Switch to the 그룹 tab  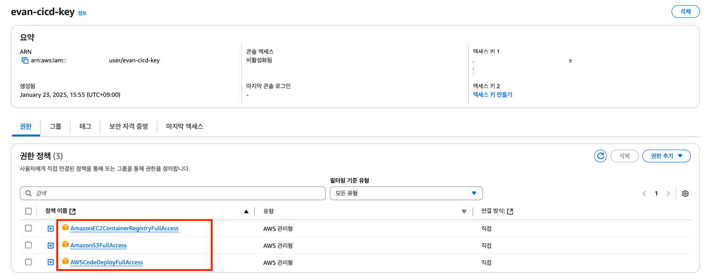point(55,127)
